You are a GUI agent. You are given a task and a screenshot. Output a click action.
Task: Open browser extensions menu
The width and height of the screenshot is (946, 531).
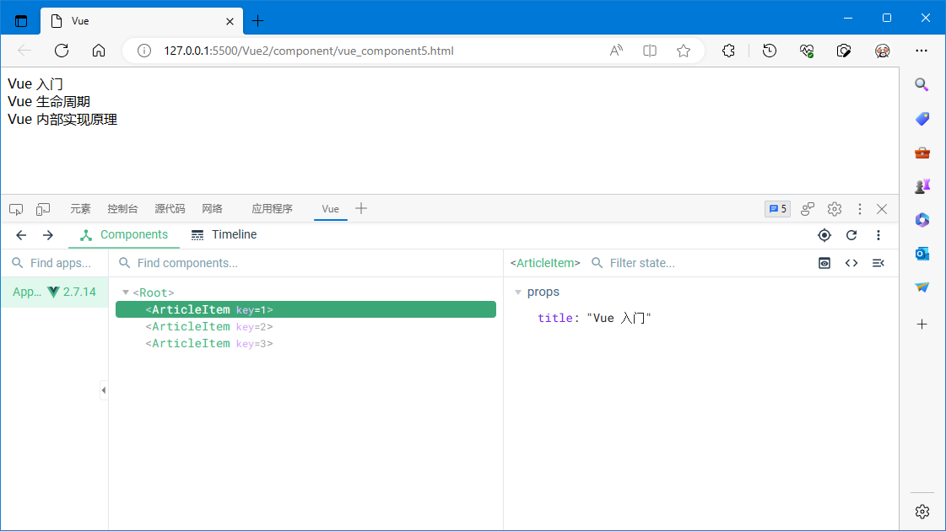coord(728,51)
